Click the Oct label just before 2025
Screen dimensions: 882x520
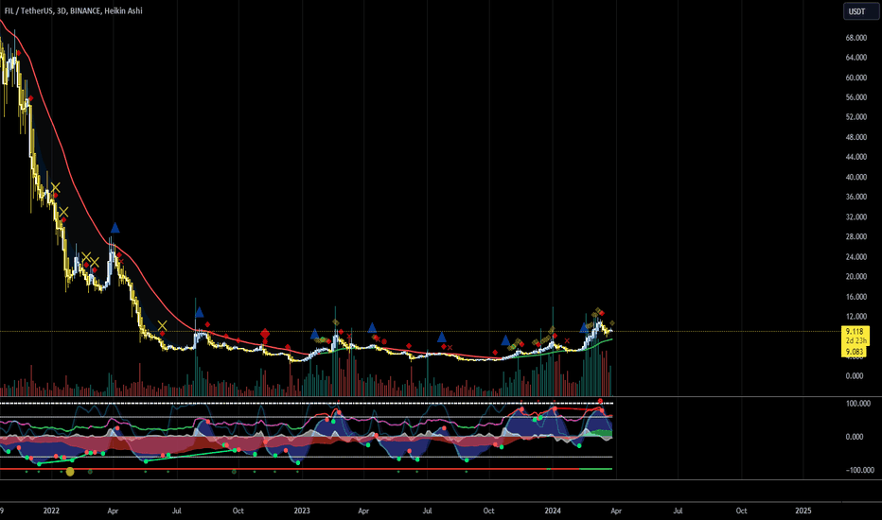point(741,511)
